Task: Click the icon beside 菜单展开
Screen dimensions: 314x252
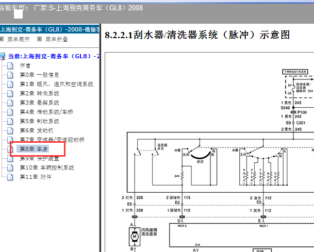Action: [2, 39]
